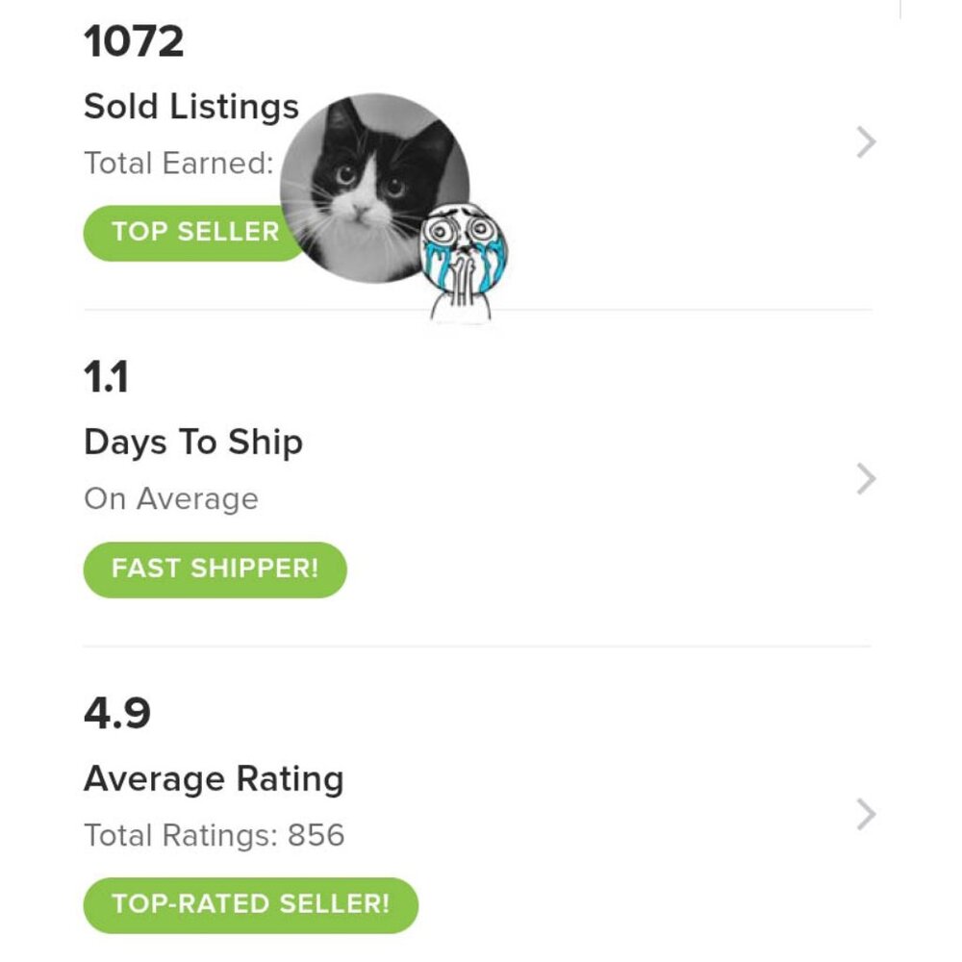
Task: Click Total Ratings: 856 text
Action: 215,836
